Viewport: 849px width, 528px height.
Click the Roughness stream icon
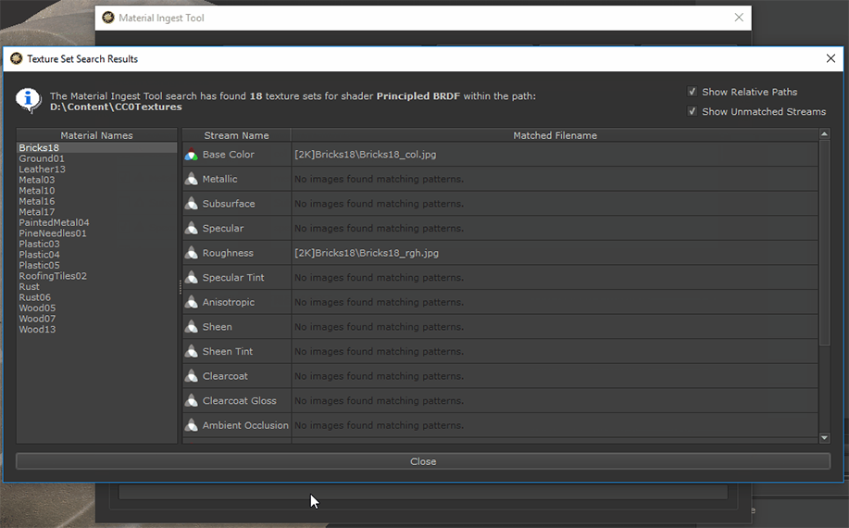[191, 253]
